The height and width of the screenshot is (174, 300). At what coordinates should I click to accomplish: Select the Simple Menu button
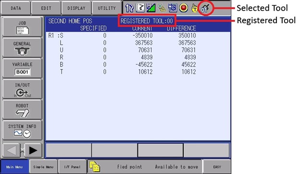[43, 167]
